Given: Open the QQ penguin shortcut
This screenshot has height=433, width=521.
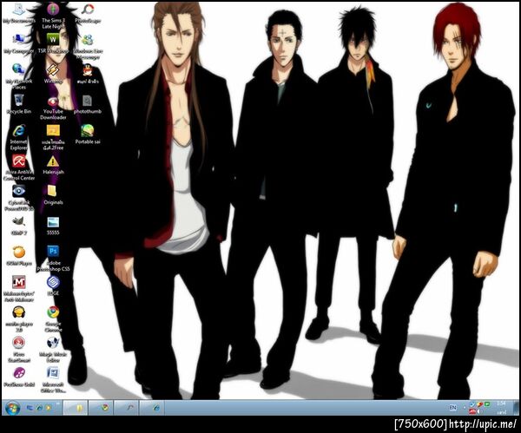Looking at the screenshot, I should (88, 74).
